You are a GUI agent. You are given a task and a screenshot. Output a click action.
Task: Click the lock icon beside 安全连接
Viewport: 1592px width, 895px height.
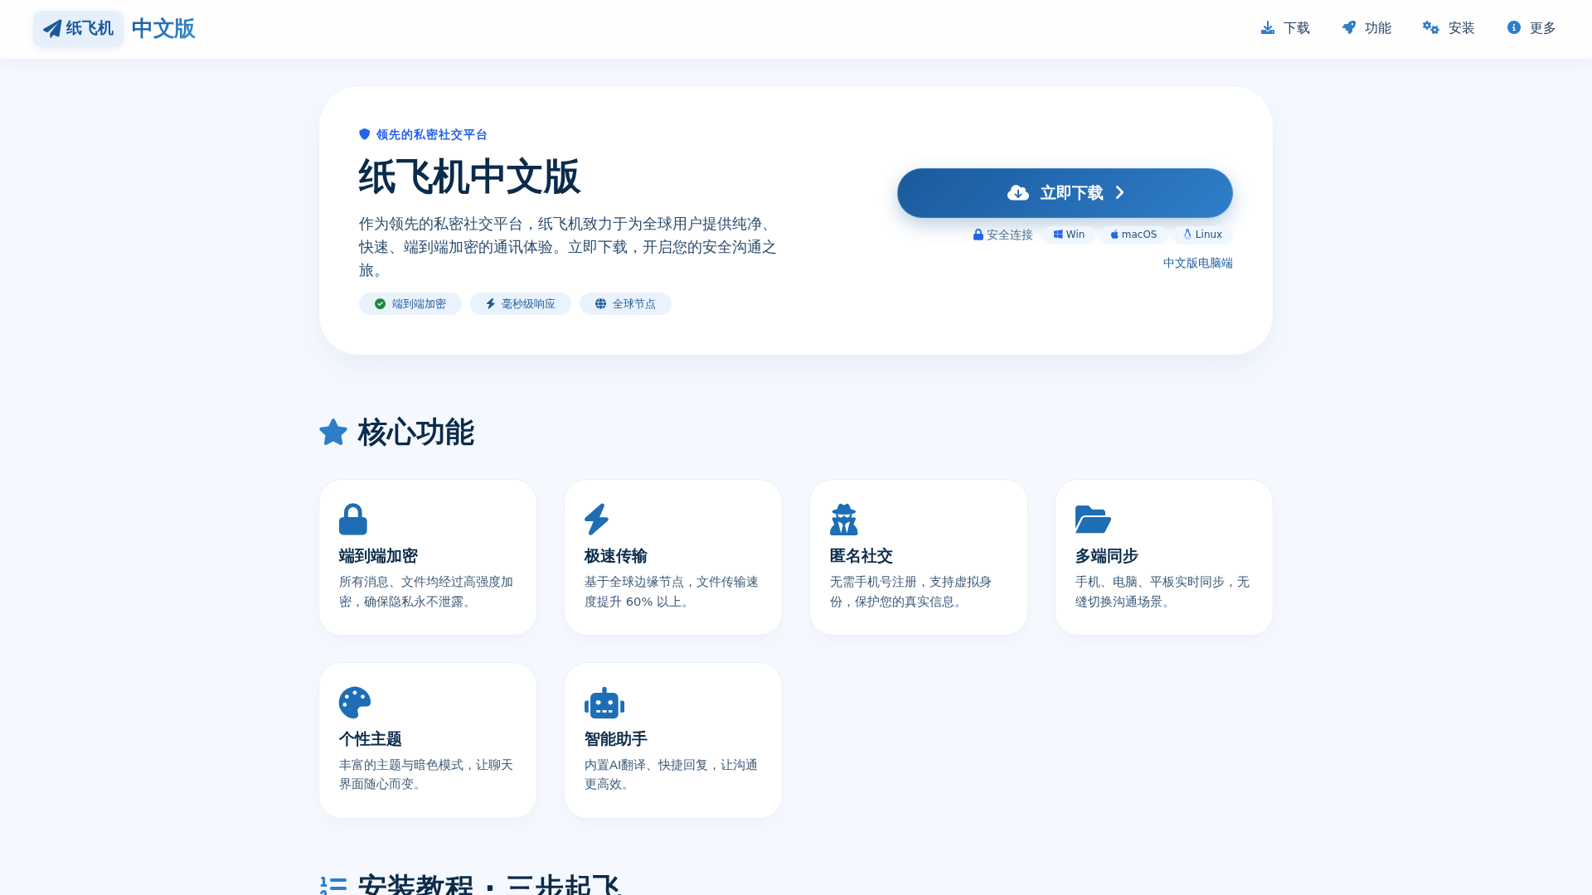(x=978, y=235)
